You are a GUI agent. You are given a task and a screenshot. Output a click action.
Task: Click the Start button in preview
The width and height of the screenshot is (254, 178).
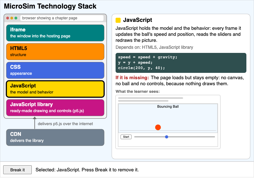click(x=126, y=137)
